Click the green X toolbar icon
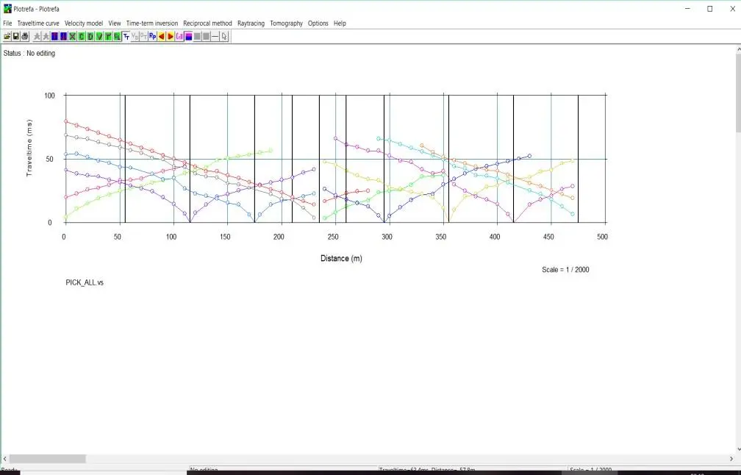 tap(72, 36)
